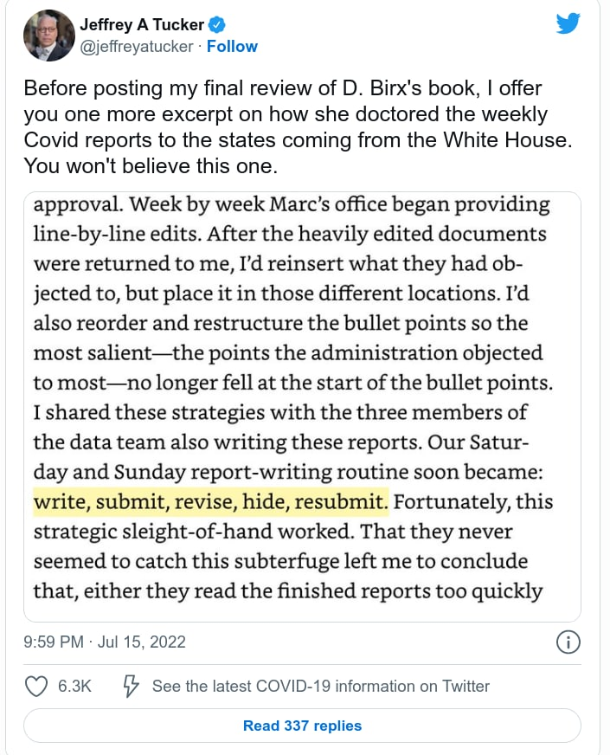Click the 6.3K likes count
Screen dimensions: 610x755
pyautogui.click(x=74, y=687)
